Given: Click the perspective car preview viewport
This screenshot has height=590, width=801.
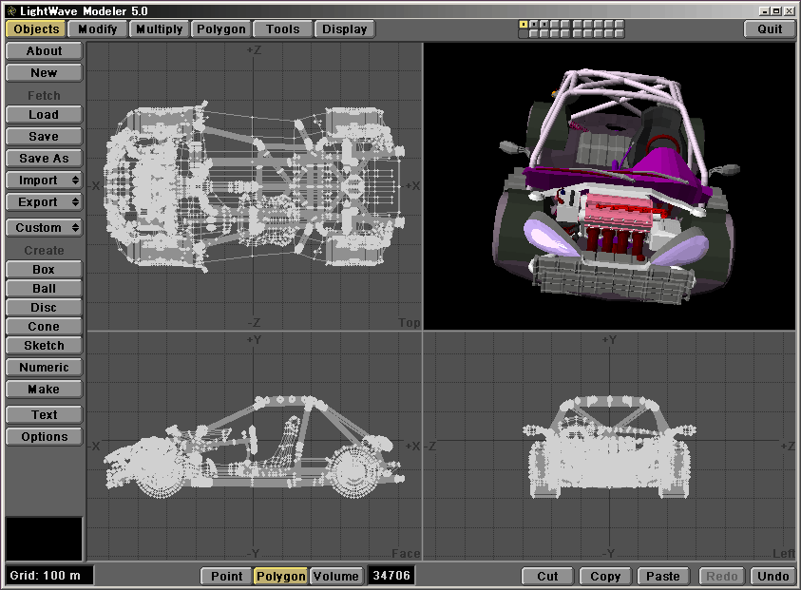Looking at the screenshot, I should [x=608, y=186].
